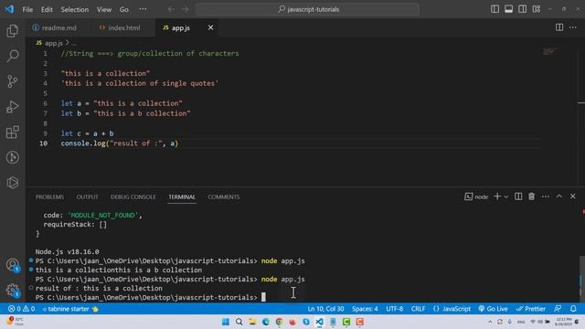Screen dimensions: 585x329
Task: Maximize the panel with chevron up
Action: (559, 196)
